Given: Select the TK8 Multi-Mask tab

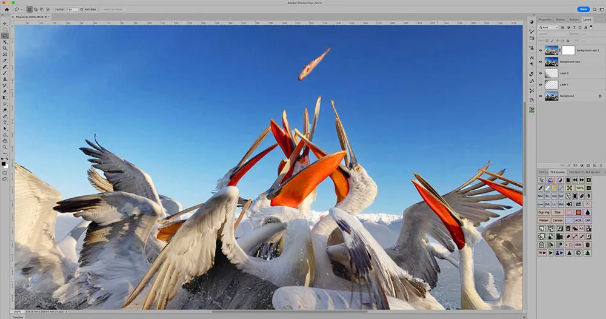Looking at the screenshot, I should pos(576,172).
